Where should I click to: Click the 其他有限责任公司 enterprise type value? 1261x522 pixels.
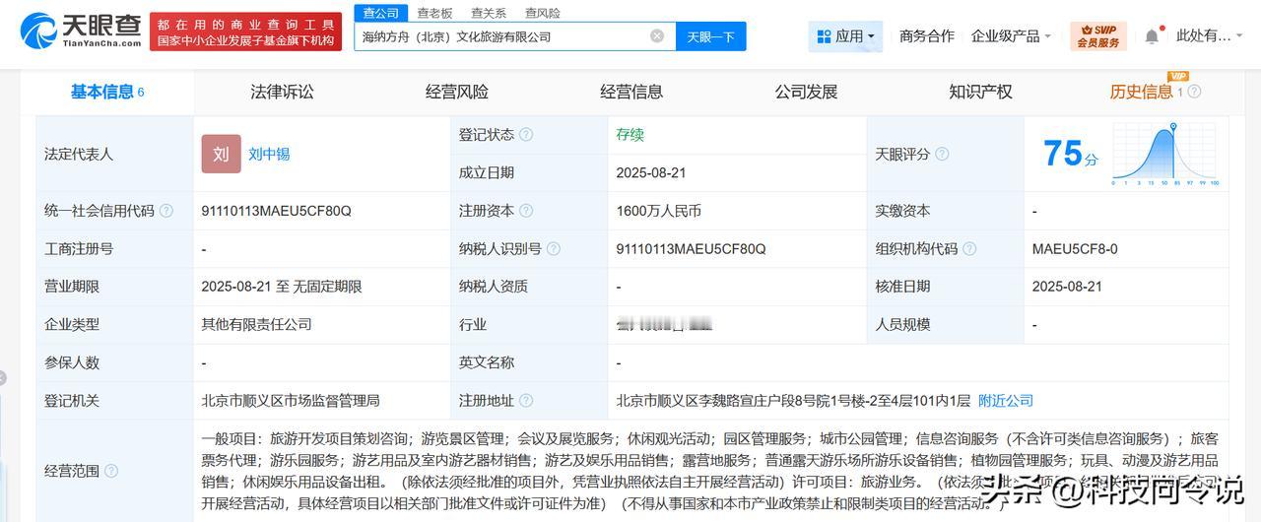click(x=256, y=324)
